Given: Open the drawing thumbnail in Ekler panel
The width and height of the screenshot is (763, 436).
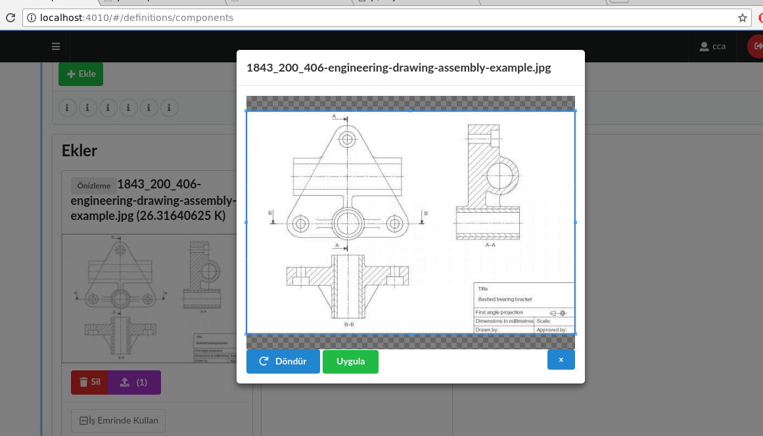Looking at the screenshot, I should click(149, 299).
